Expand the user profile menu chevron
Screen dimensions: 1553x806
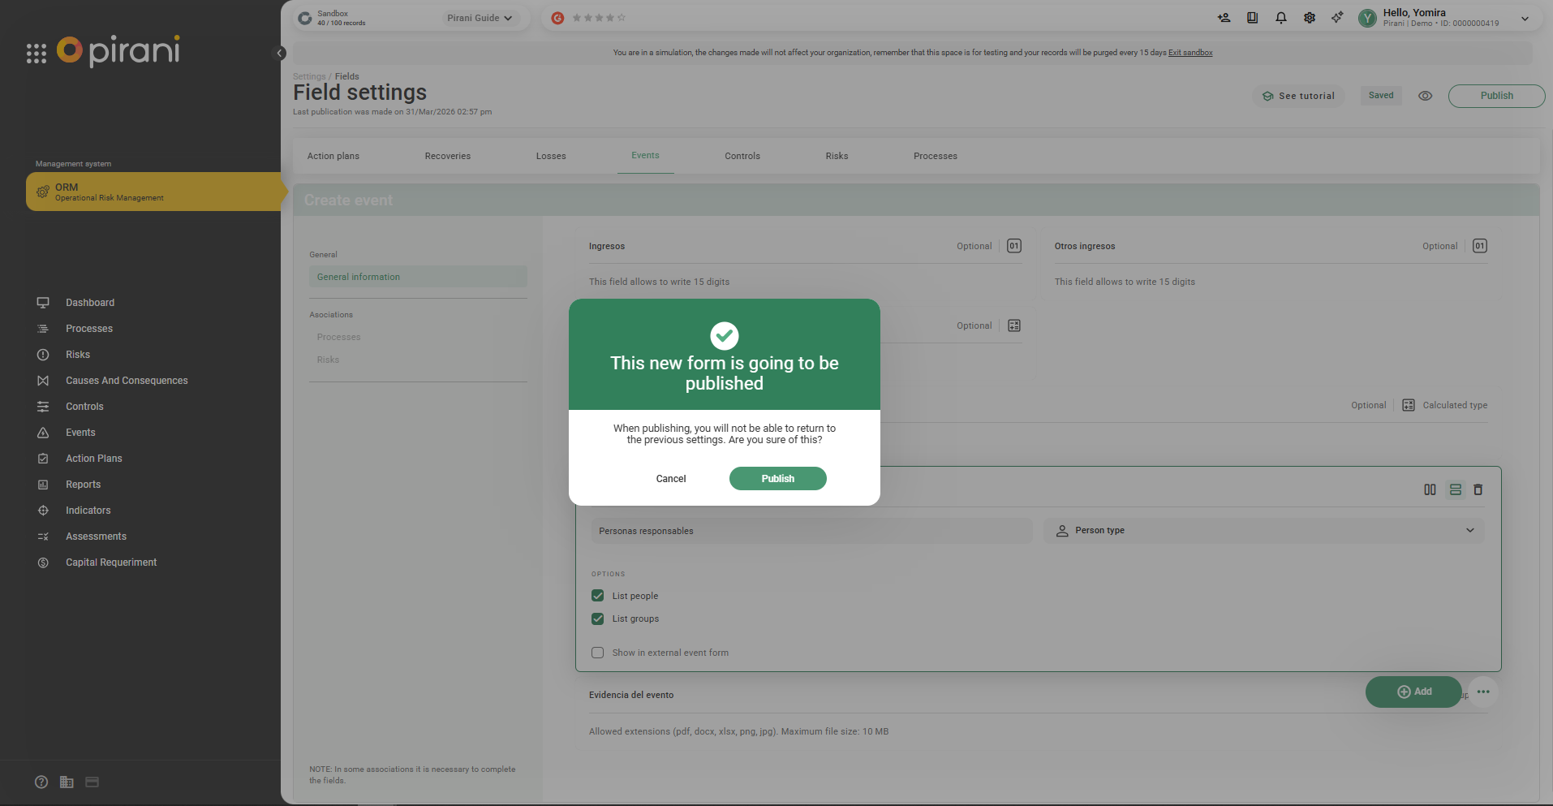1525,18
